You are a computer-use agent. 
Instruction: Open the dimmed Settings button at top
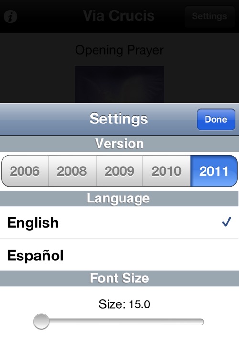[209, 16]
